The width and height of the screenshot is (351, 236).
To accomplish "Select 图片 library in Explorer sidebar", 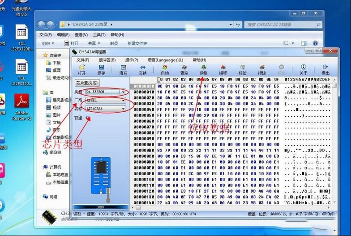I will (54, 115).
